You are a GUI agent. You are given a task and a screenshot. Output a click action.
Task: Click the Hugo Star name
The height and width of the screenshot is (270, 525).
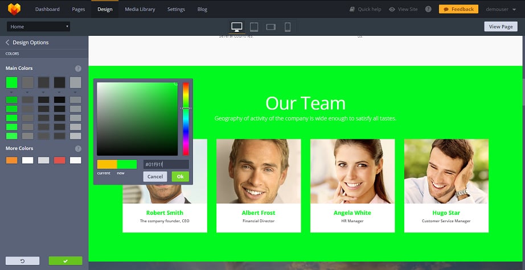[446, 213]
